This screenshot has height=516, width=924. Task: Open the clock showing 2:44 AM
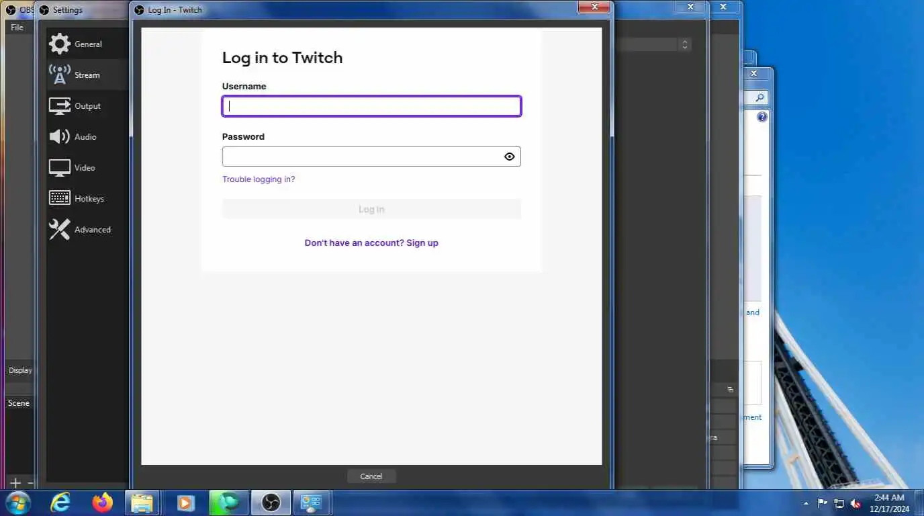pos(889,503)
